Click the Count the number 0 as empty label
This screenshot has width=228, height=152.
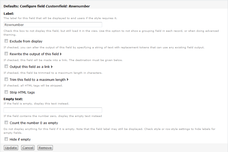click(34, 123)
